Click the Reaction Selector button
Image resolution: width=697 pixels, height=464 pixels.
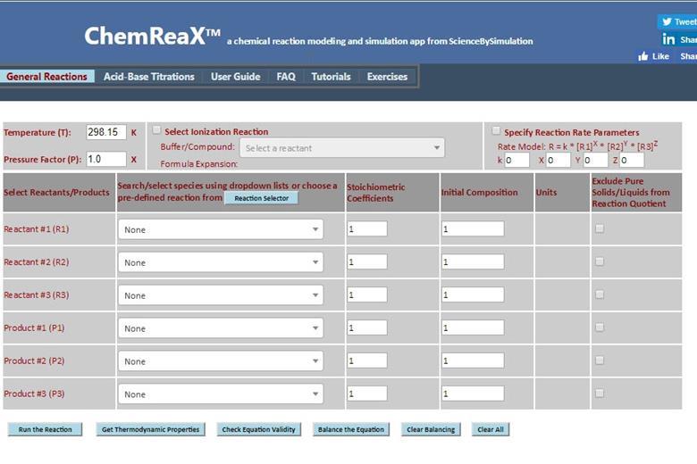coord(261,198)
